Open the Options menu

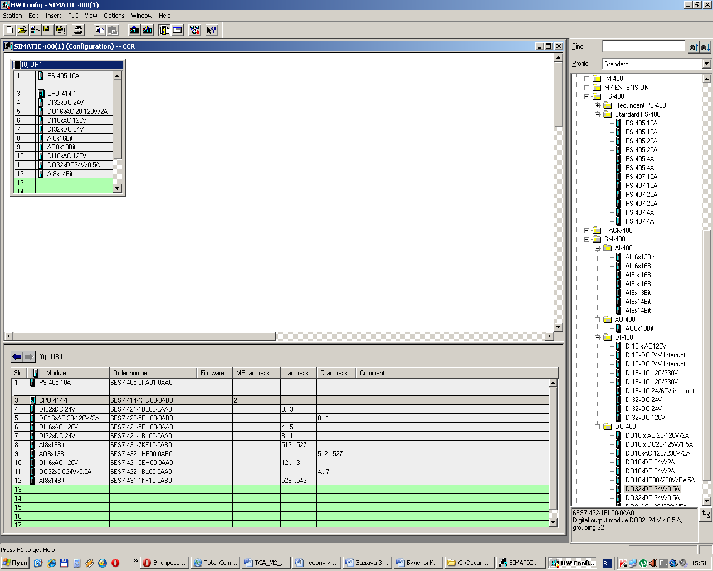[114, 16]
